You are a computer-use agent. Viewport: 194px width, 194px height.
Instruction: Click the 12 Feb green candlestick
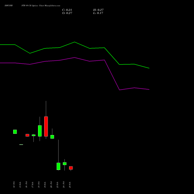[15, 132]
